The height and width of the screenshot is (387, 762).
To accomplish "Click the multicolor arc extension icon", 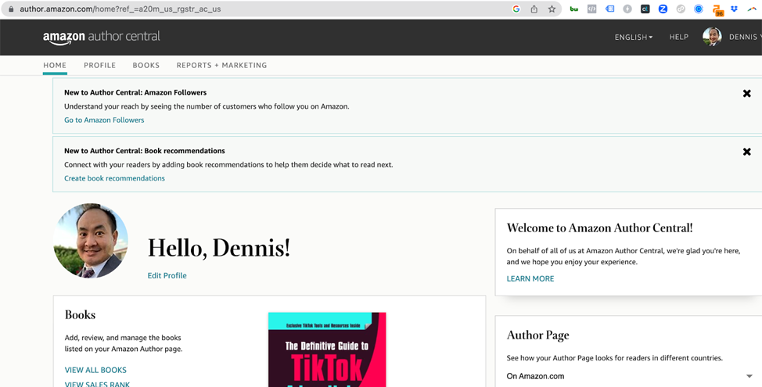I will pos(752,9).
